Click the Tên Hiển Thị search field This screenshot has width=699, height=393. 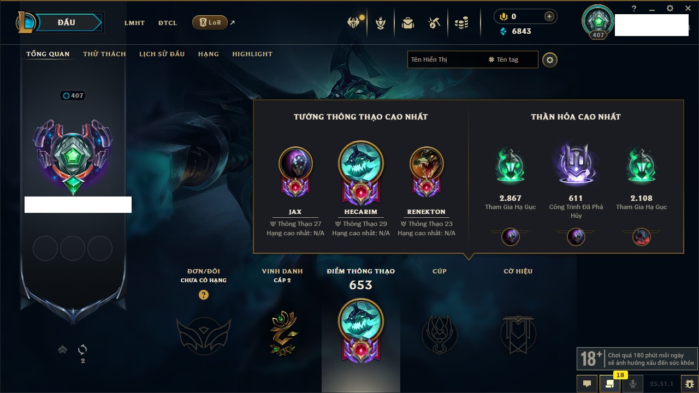click(446, 59)
